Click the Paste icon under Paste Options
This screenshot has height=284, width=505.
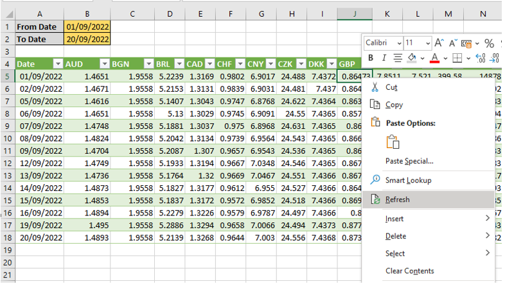tap(393, 142)
